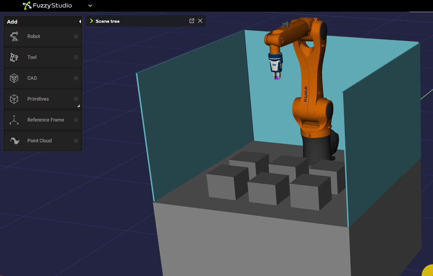Screen dimensions: 433x276
Task: Open the Primitives help question mark
Action: coord(76,99)
